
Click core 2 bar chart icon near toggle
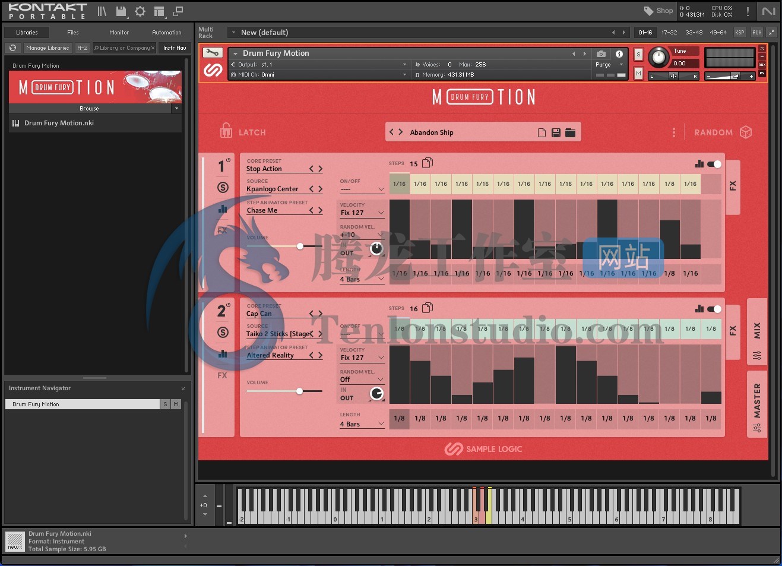[x=699, y=309]
